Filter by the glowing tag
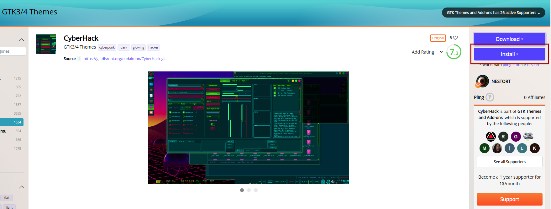551x209 pixels. [x=139, y=48]
